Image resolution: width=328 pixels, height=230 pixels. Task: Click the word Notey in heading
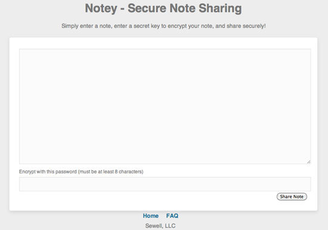pos(101,8)
